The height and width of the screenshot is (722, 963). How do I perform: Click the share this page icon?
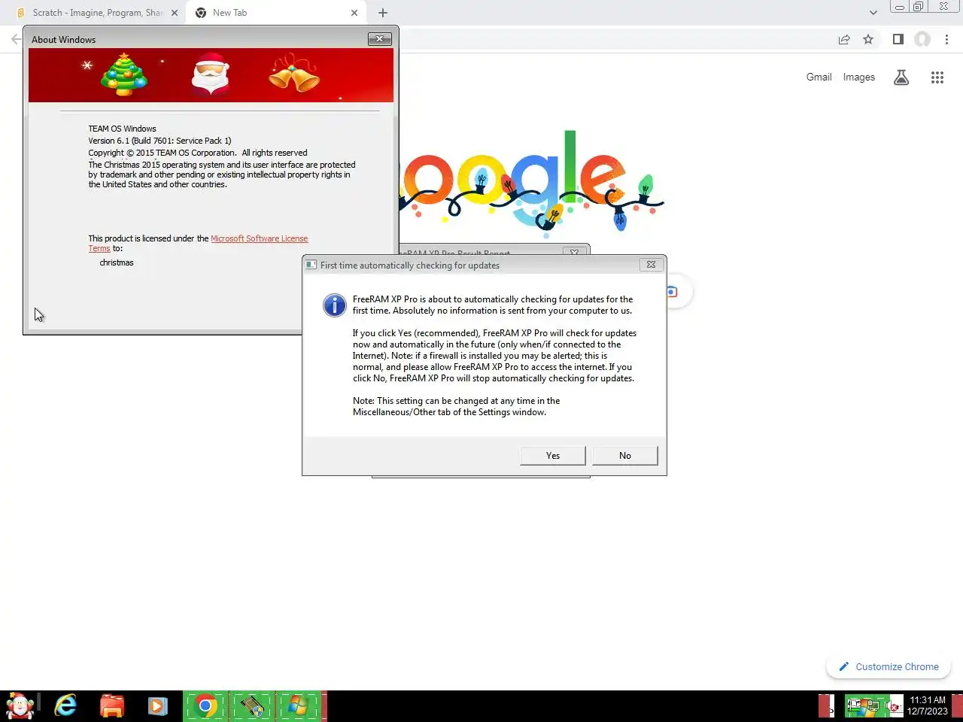point(844,39)
